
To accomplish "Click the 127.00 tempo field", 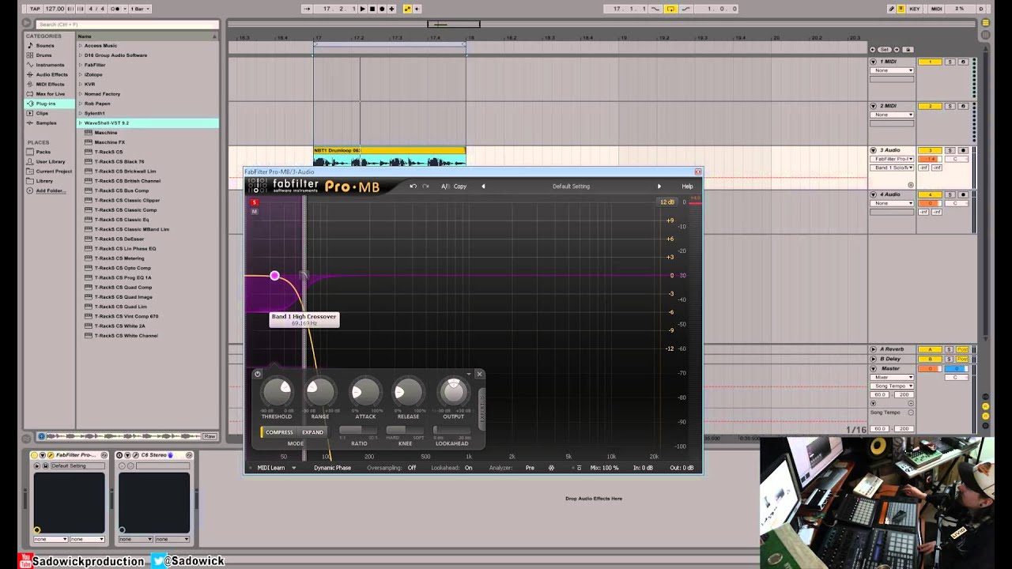I will pos(55,9).
